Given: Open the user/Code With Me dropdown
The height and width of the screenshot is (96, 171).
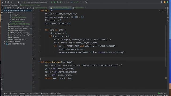Looking at the screenshot, I should coord(19,2).
